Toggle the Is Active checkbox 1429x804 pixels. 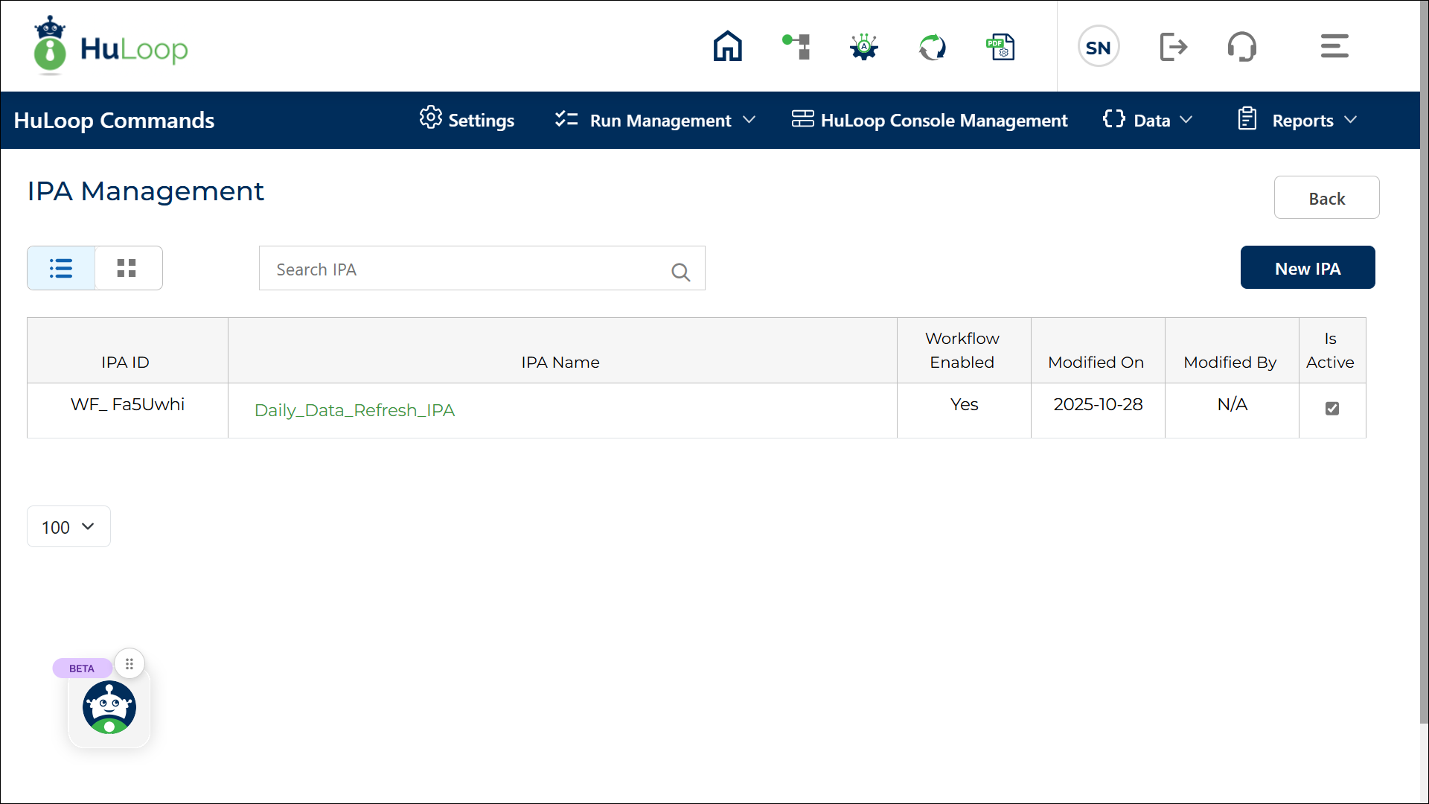(x=1332, y=409)
